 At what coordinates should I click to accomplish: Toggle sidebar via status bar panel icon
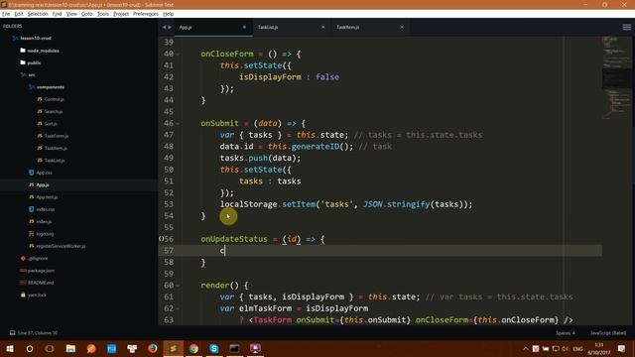[x=12, y=333]
